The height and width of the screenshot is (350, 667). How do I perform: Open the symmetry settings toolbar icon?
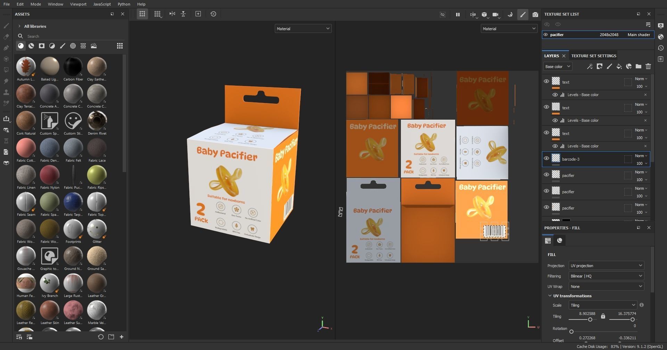tap(473, 15)
